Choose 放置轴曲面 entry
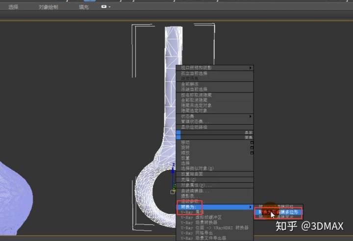 coord(215,174)
